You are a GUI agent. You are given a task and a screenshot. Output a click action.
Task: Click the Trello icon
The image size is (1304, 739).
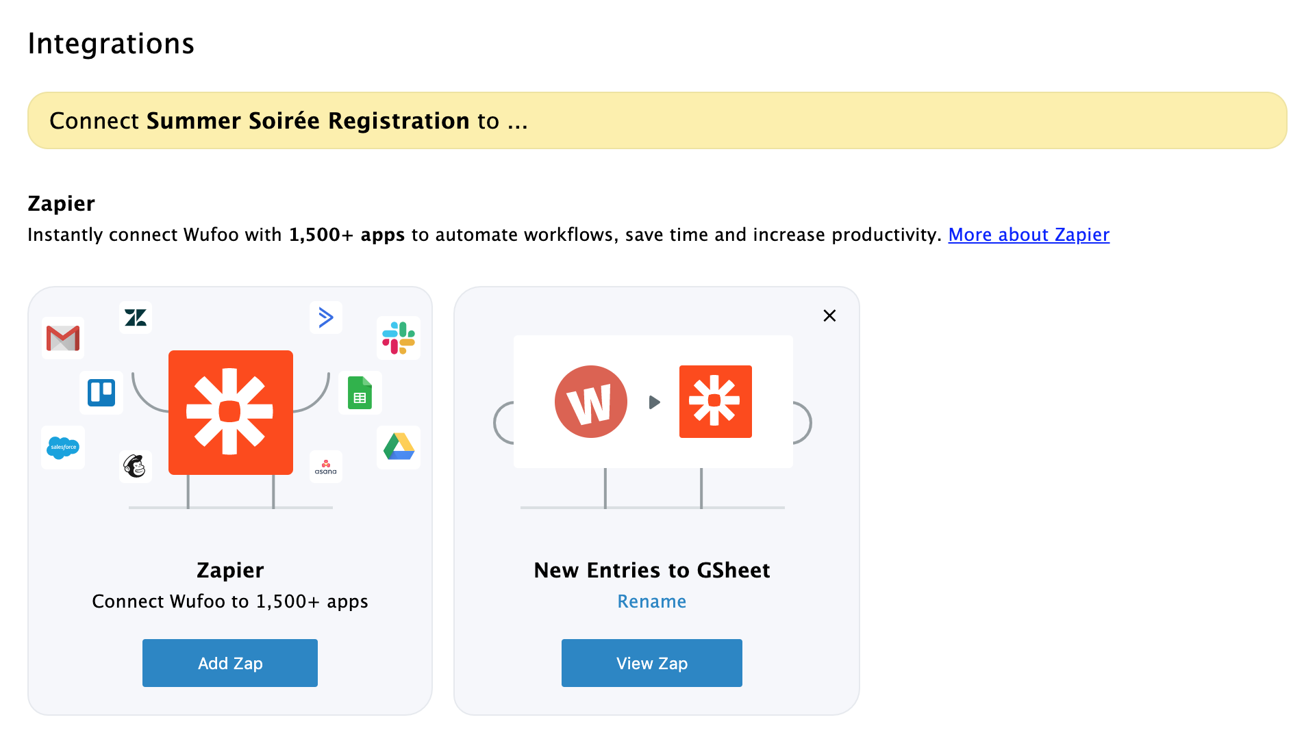click(101, 393)
